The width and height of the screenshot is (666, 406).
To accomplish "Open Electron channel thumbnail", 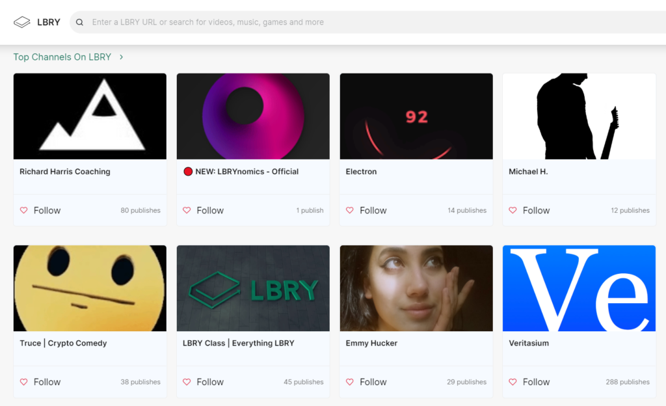I will tap(416, 116).
